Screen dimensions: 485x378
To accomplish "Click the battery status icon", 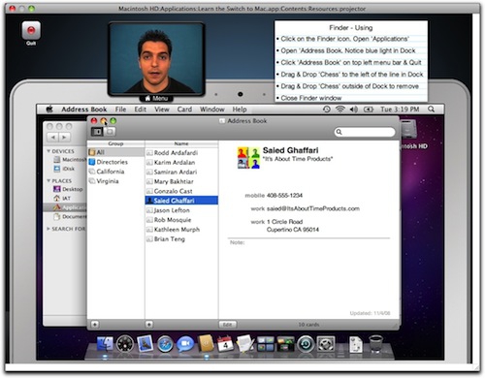I will click(x=369, y=110).
